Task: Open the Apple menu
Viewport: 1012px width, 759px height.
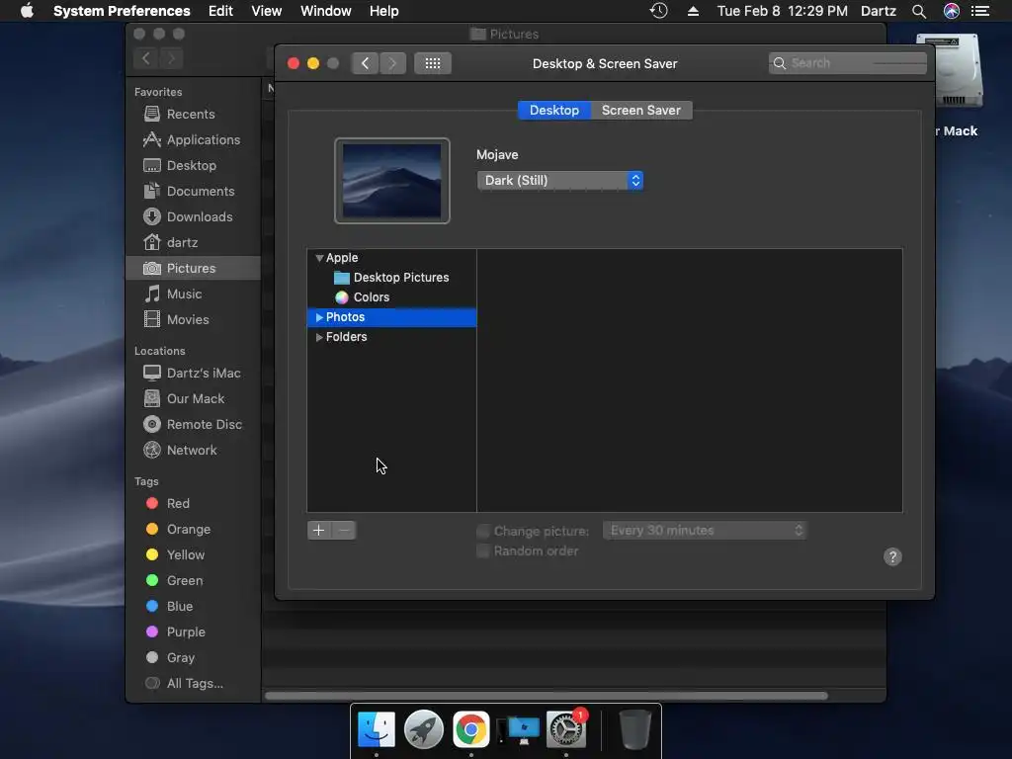Action: 27,11
